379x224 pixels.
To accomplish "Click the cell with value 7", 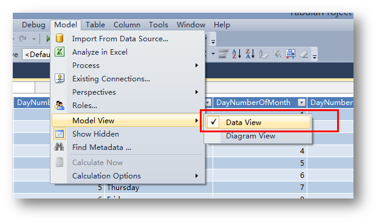I will coord(260,187).
